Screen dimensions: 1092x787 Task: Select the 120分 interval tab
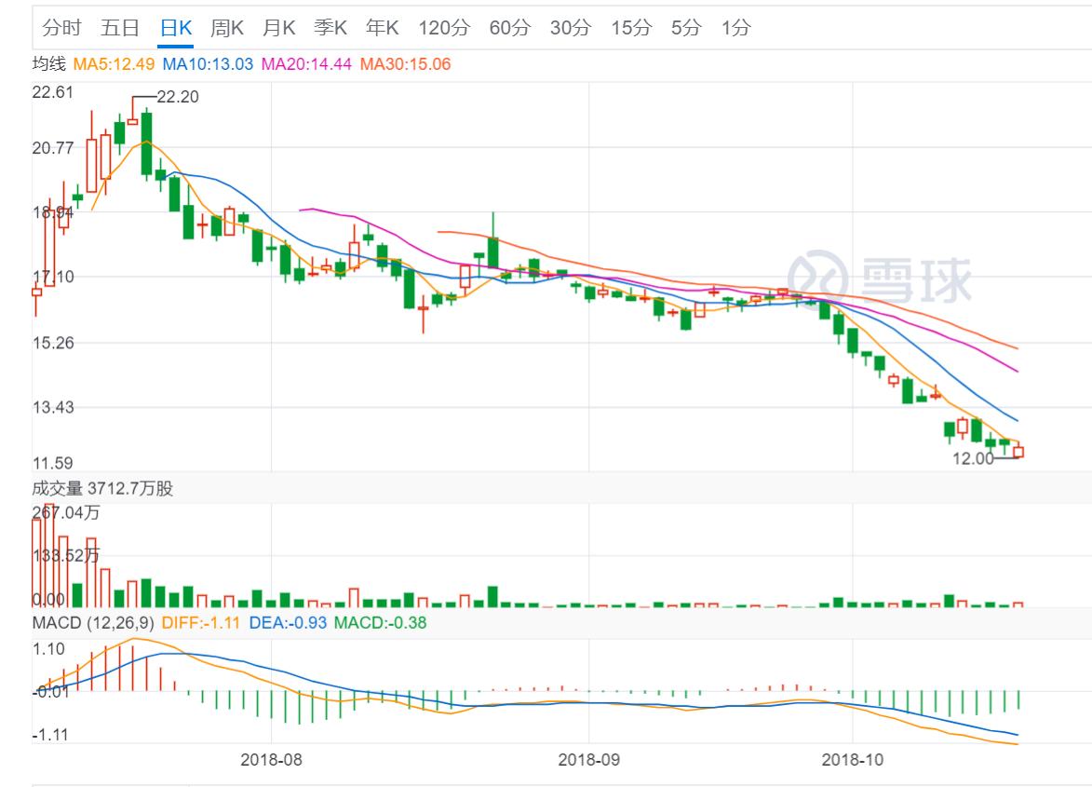[x=444, y=28]
